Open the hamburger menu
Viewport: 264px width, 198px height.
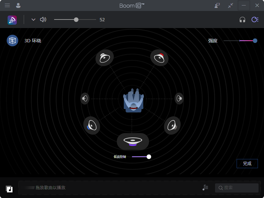click(x=7, y=5)
